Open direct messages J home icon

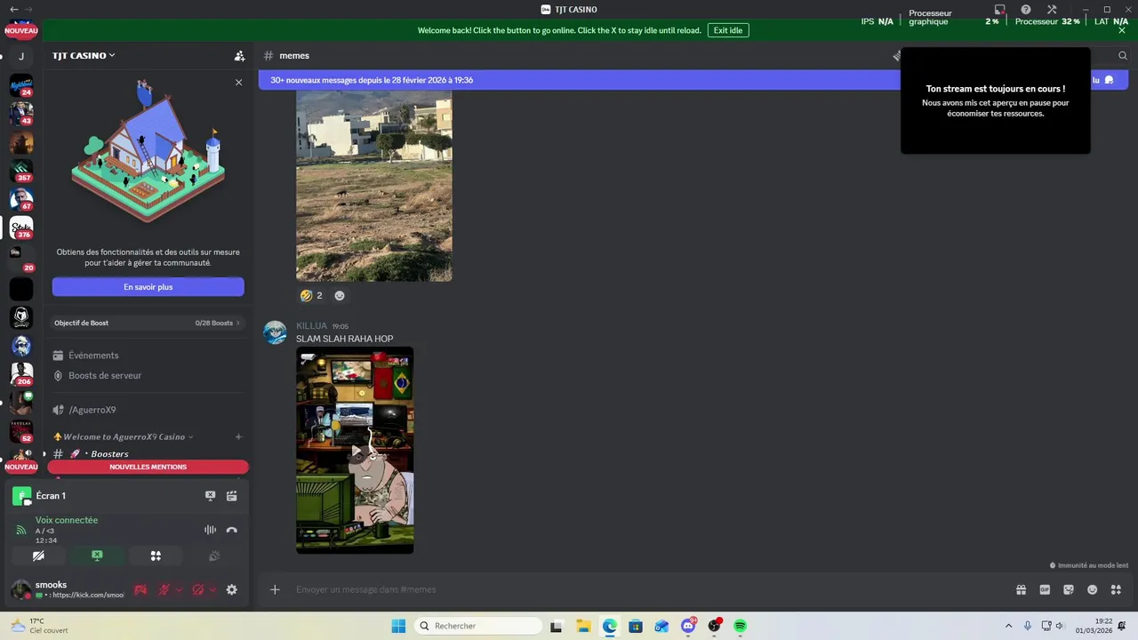pyautogui.click(x=21, y=56)
